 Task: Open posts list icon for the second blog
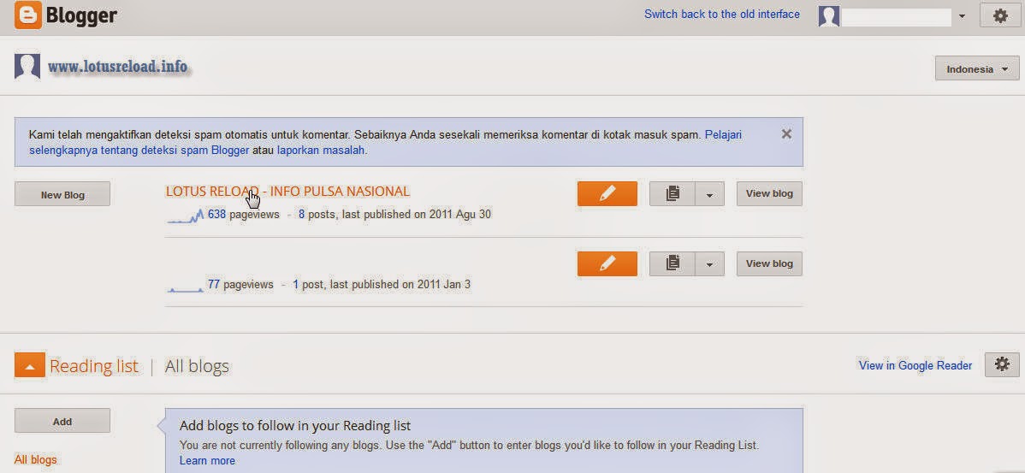[672, 263]
